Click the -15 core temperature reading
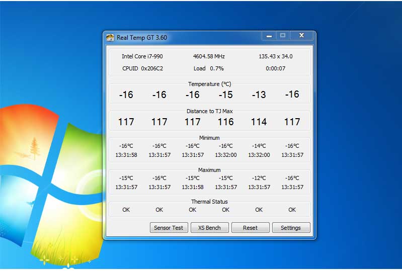This screenshot has width=402, height=271. (x=225, y=95)
